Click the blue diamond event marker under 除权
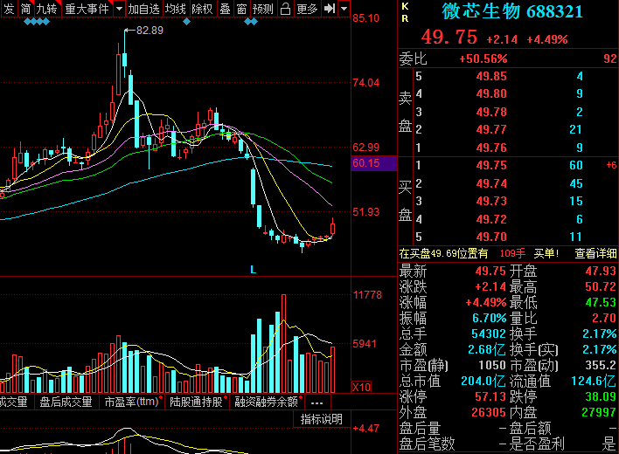The width and height of the screenshot is (619, 454). [x=187, y=22]
